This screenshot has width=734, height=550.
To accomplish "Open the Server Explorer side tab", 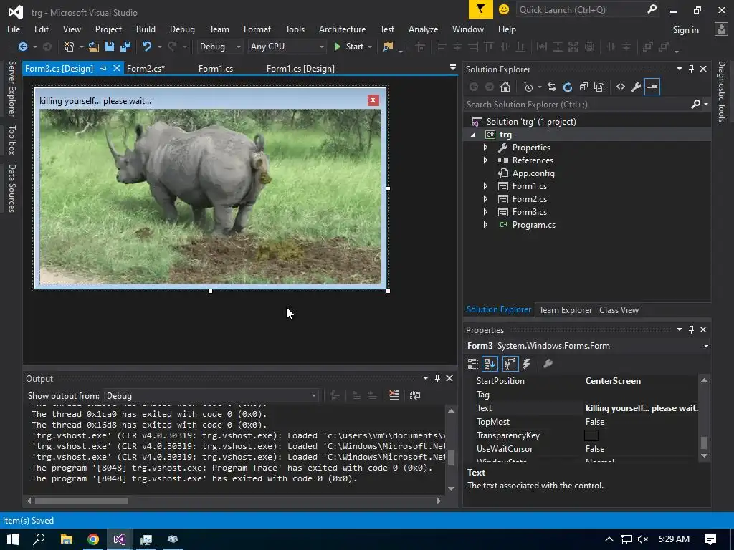I will tap(12, 88).
